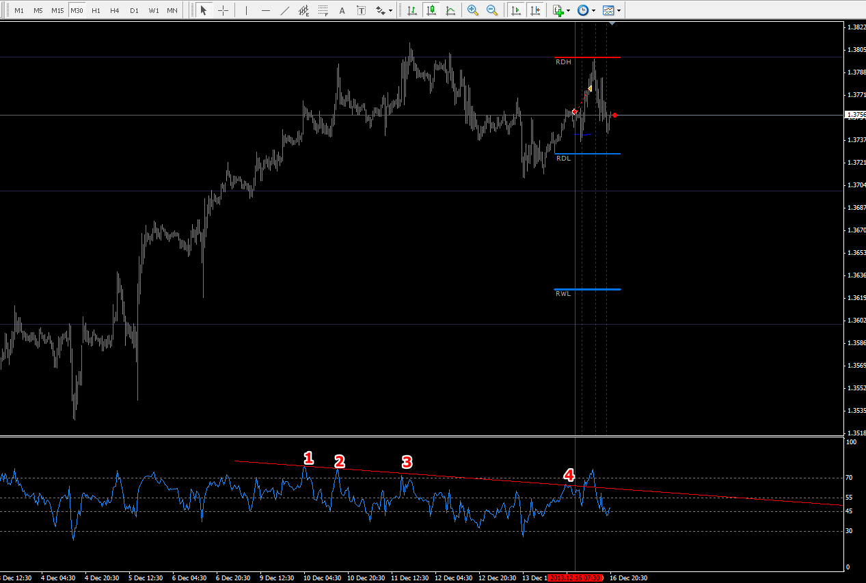The width and height of the screenshot is (866, 583).
Task: Switch to bar chart display
Action: (x=412, y=10)
